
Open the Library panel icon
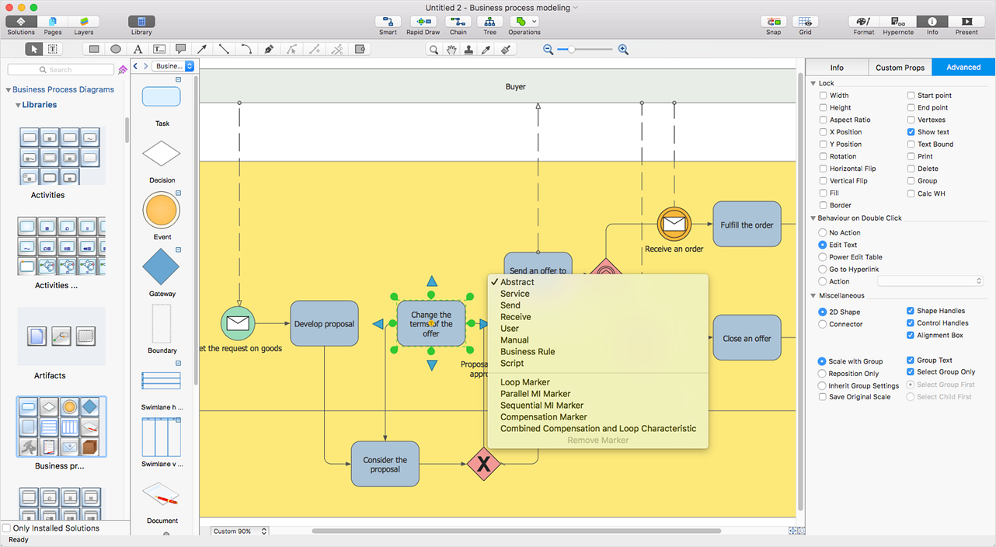point(141,23)
